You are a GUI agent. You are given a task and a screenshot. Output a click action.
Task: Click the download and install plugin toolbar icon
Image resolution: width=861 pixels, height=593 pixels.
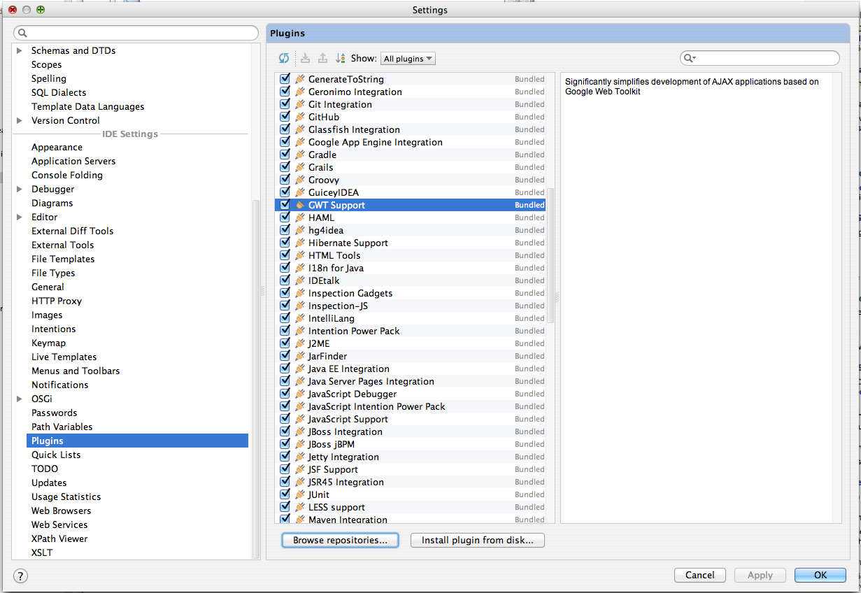pyautogui.click(x=305, y=59)
